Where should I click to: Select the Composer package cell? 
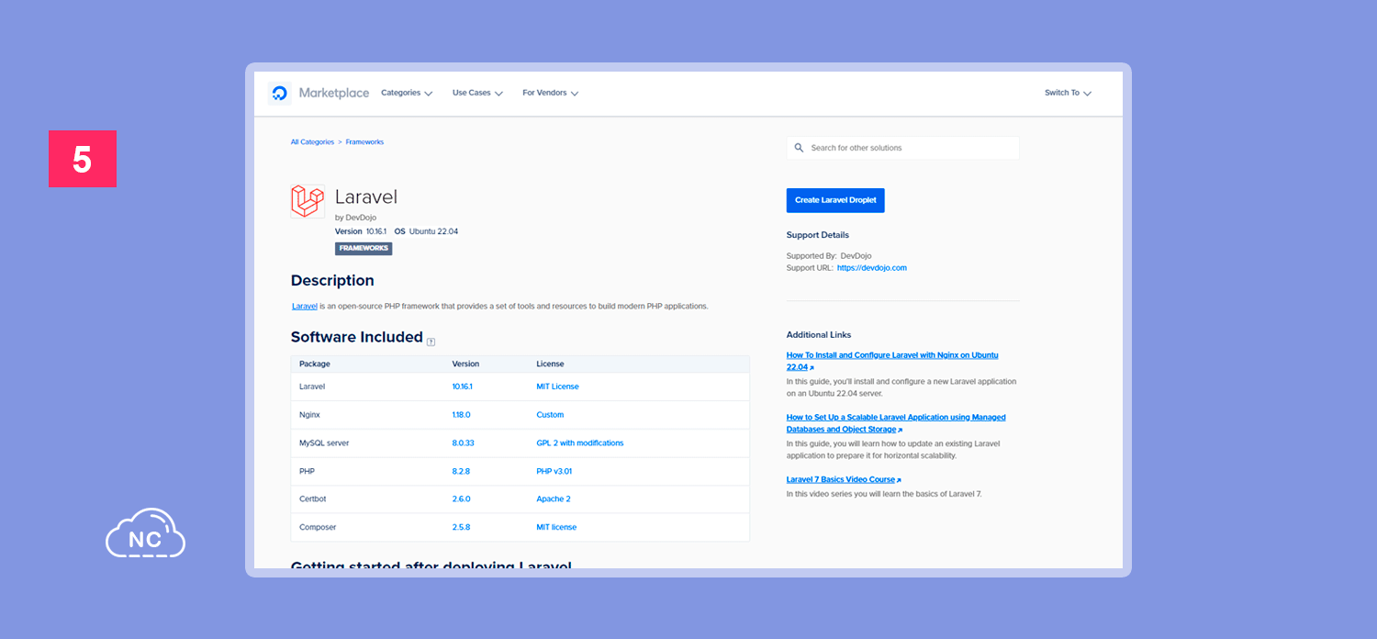coord(318,527)
